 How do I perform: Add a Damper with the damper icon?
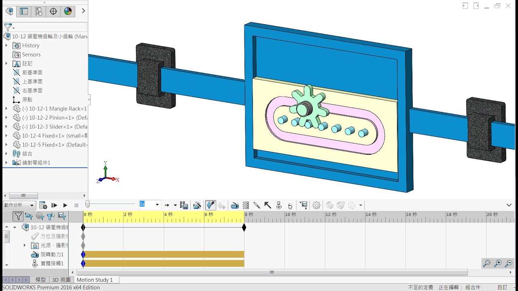pyautogui.click(x=257, y=205)
